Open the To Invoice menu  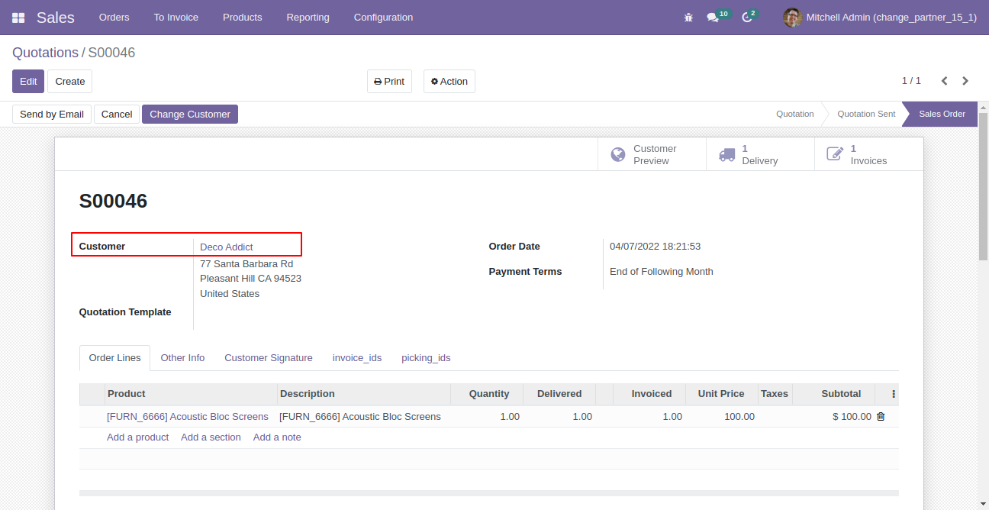pos(176,17)
